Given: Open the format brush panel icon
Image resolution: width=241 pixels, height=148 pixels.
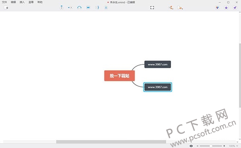Looking at the screenshot, I should click(235, 8).
